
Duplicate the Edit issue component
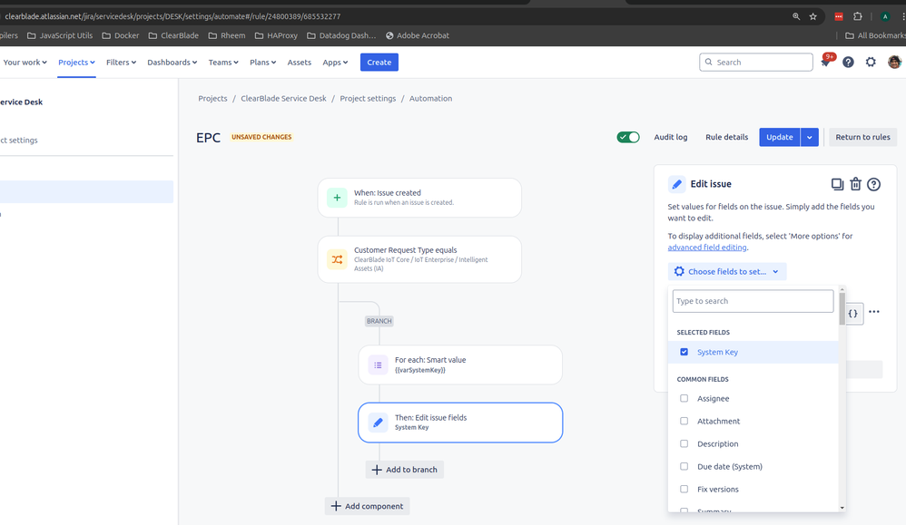[x=837, y=184]
